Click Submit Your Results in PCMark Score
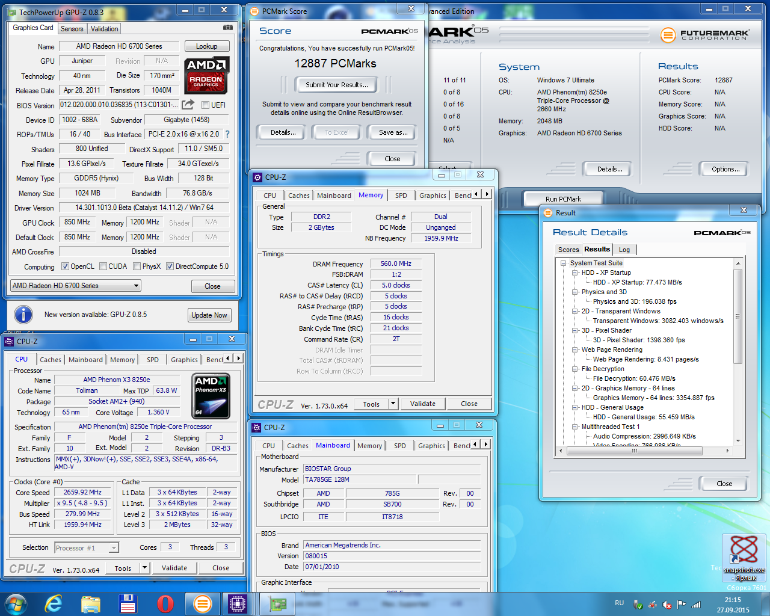The image size is (770, 616). (337, 85)
